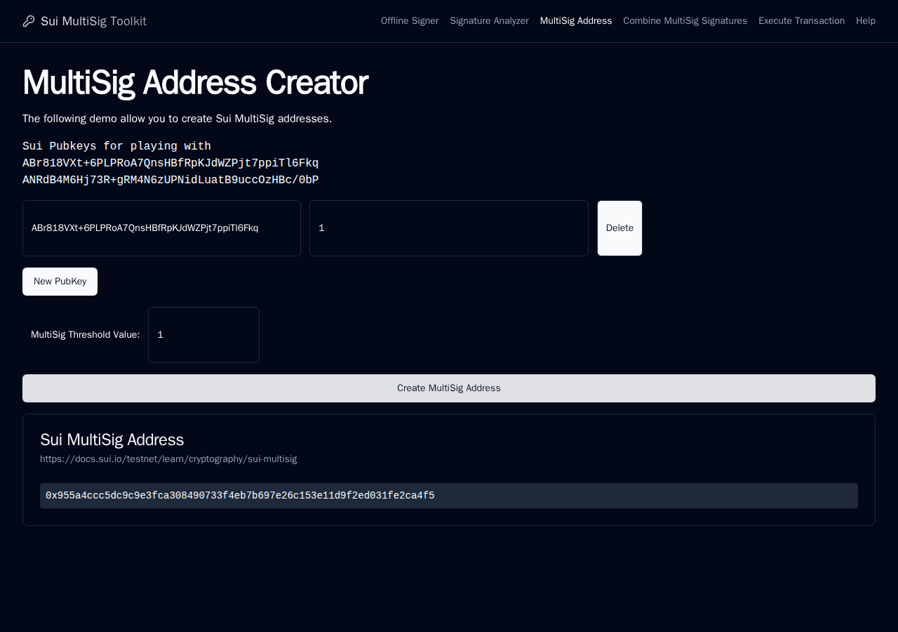Go to Offline Signer page
The width and height of the screenshot is (898, 632).
coord(410,21)
